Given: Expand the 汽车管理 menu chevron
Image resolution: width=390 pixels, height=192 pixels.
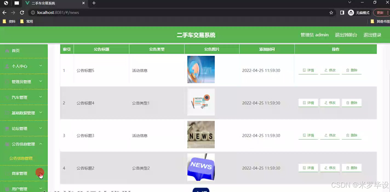Looking at the screenshot, I should (x=41, y=97).
